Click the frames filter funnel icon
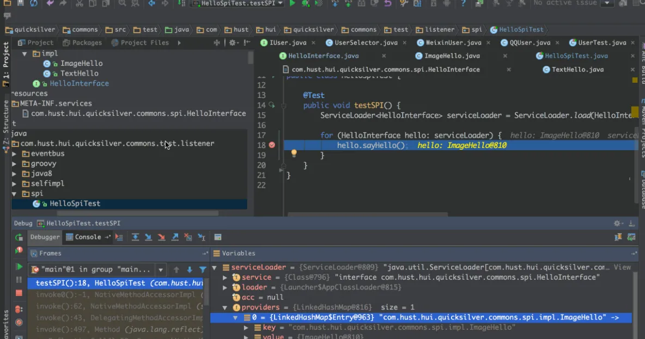Image resolution: width=645 pixels, height=339 pixels. pos(203,269)
